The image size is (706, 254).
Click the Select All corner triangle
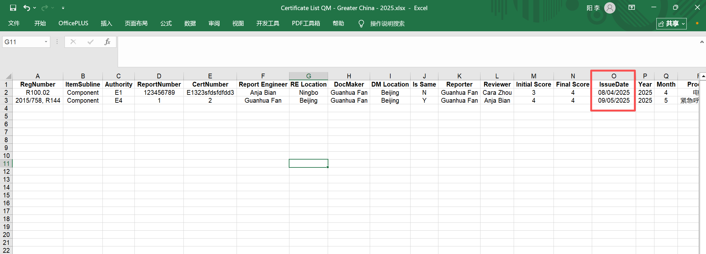click(9, 76)
